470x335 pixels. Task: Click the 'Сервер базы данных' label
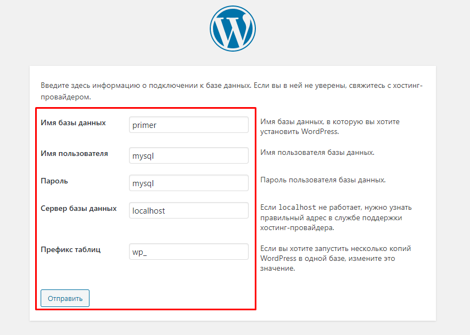(x=79, y=208)
